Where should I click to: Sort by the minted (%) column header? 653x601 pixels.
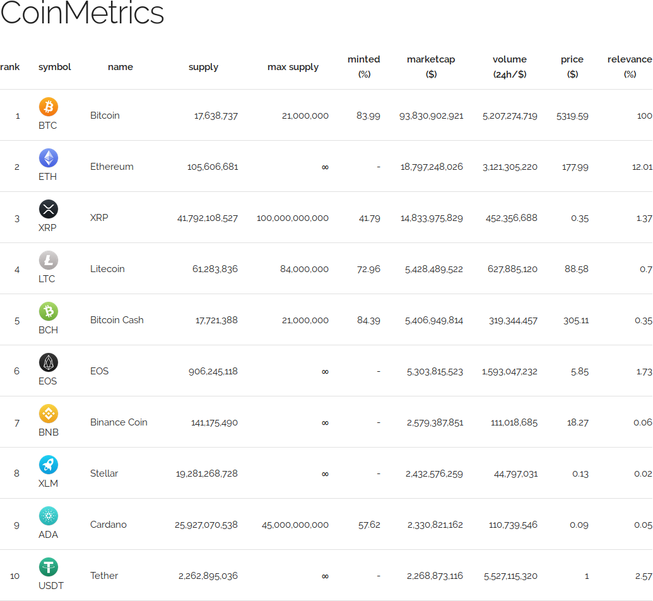(364, 67)
